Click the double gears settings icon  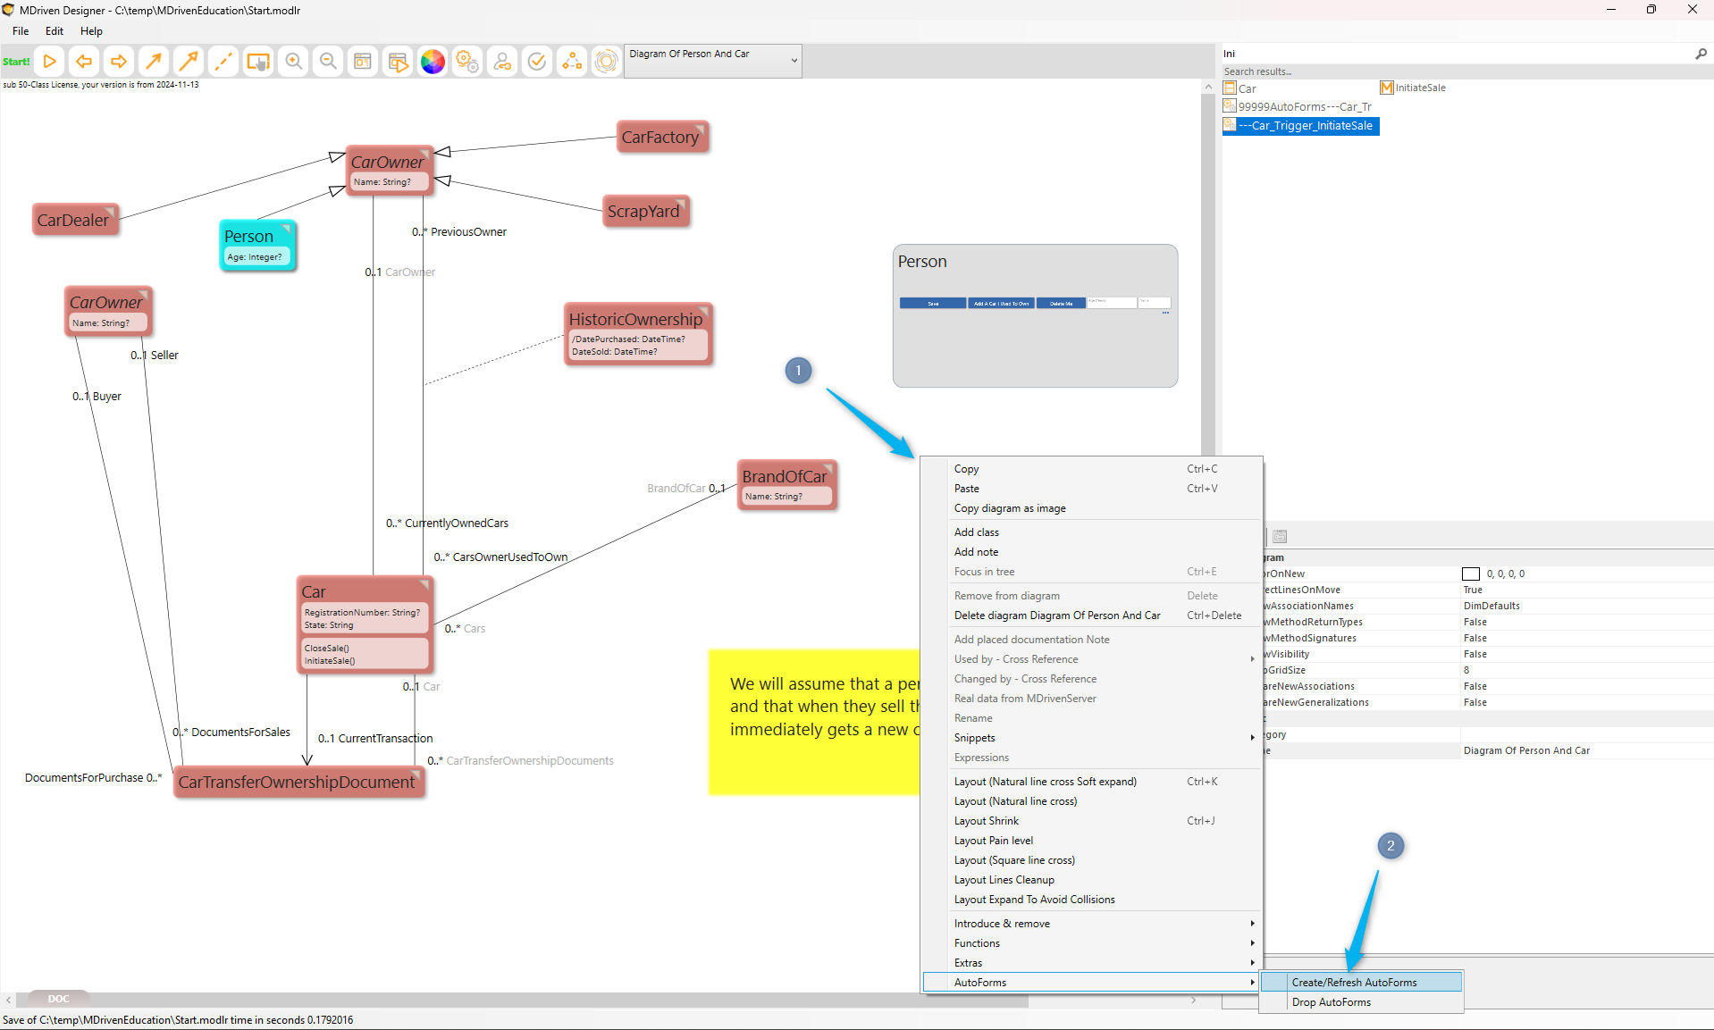pos(467,62)
